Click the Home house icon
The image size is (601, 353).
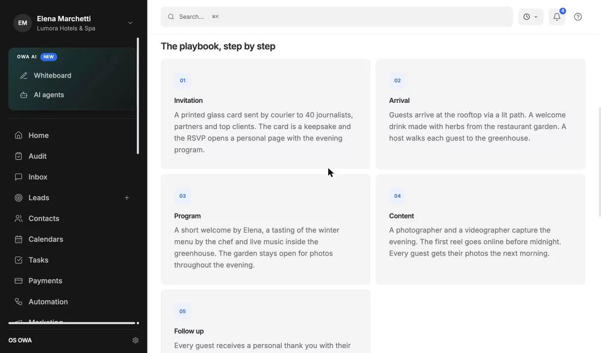tap(18, 135)
